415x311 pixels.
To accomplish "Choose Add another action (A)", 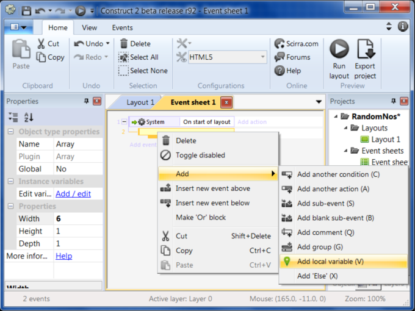I will pyautogui.click(x=343, y=189).
